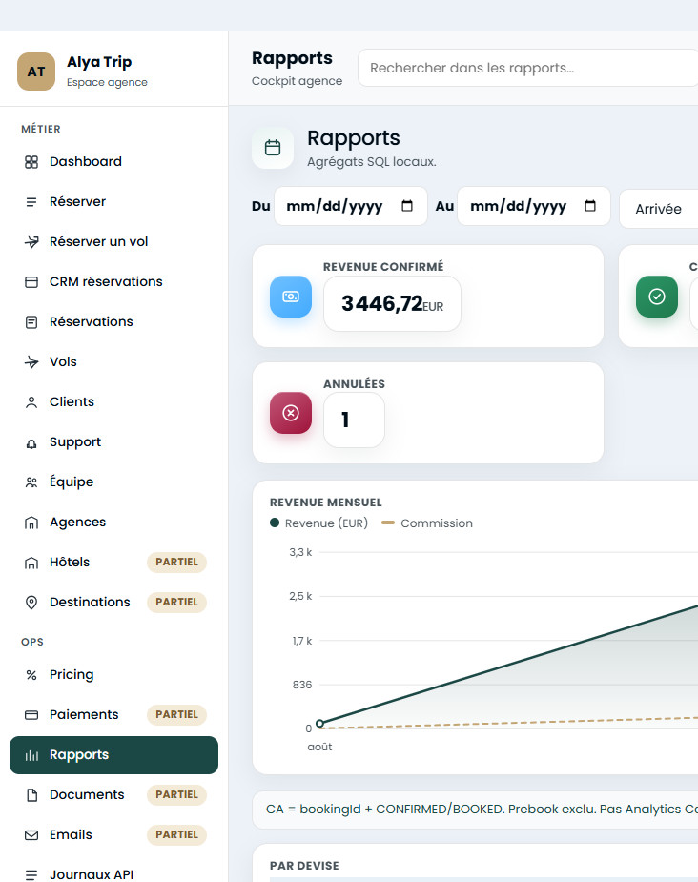
Task: Click the Réserver list icon
Action: (31, 202)
